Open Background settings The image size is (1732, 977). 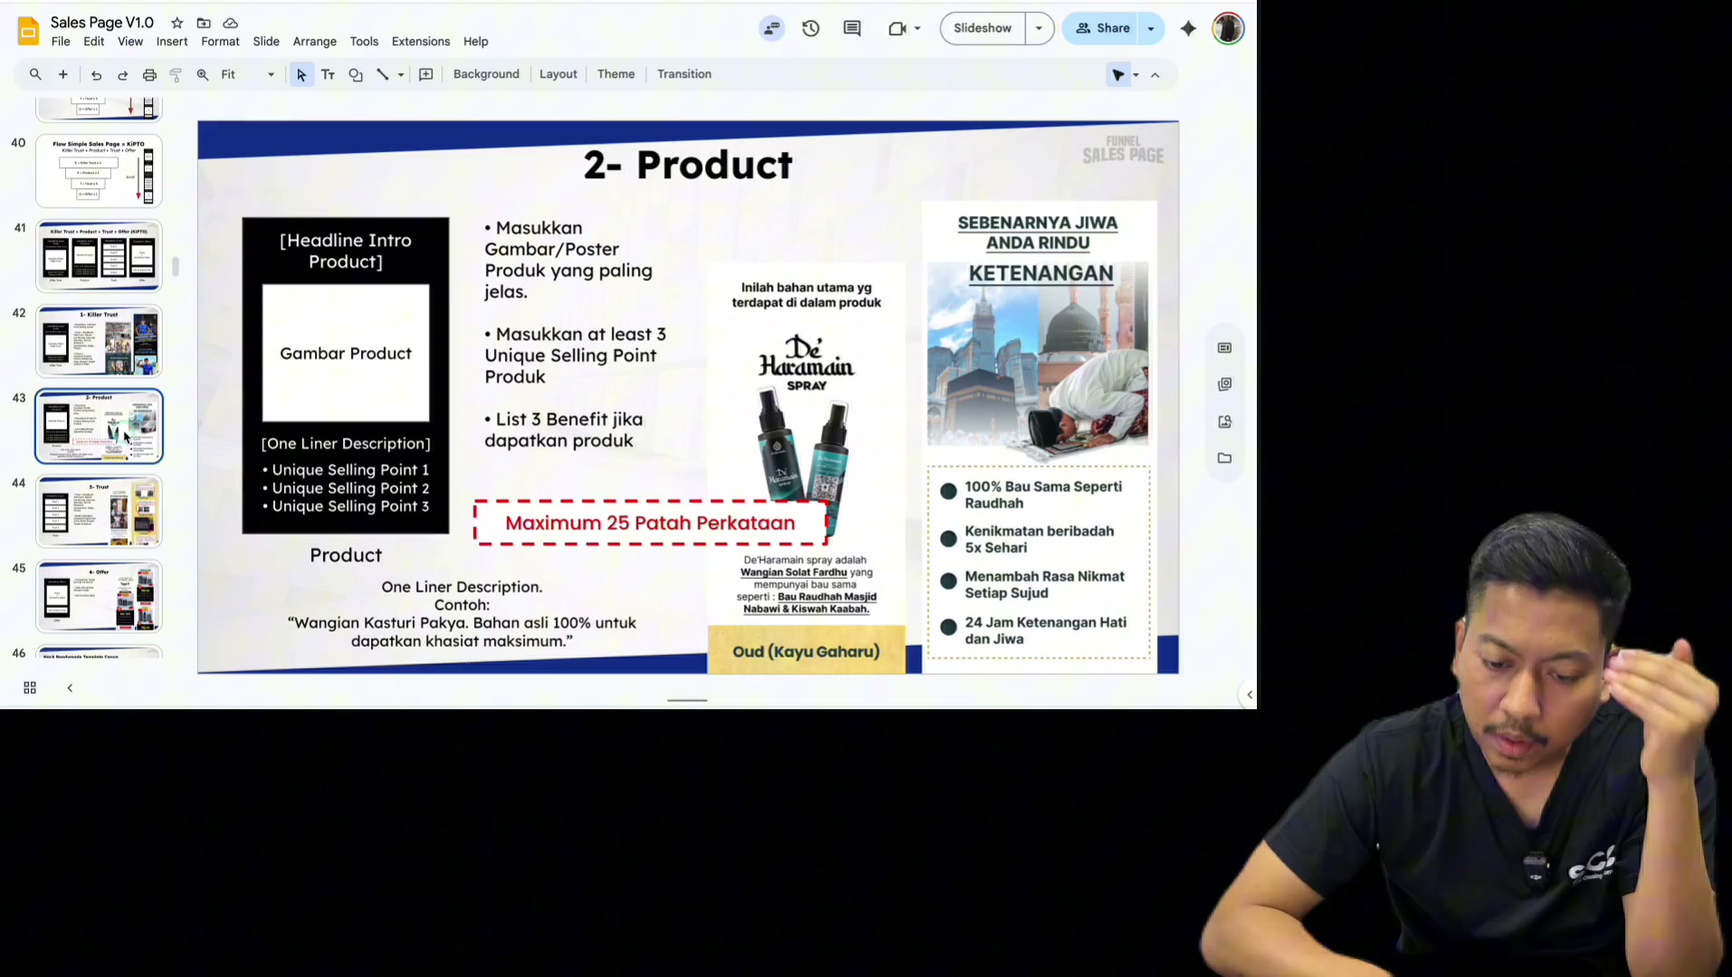click(486, 74)
